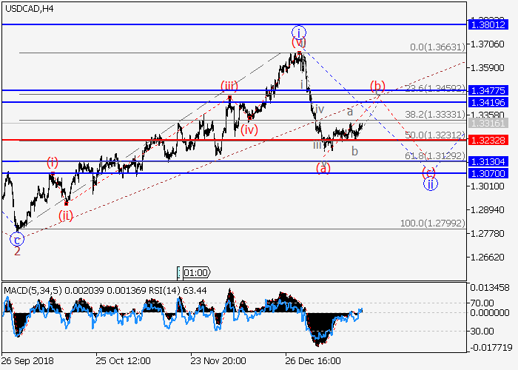Select the 1.31304 price level tag
518x370 pixels.
pos(490,161)
